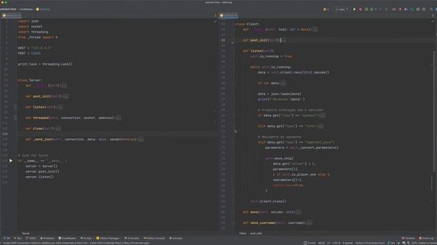
Task: Run the current configuration with the green play icon
Action: [x=354, y=9]
